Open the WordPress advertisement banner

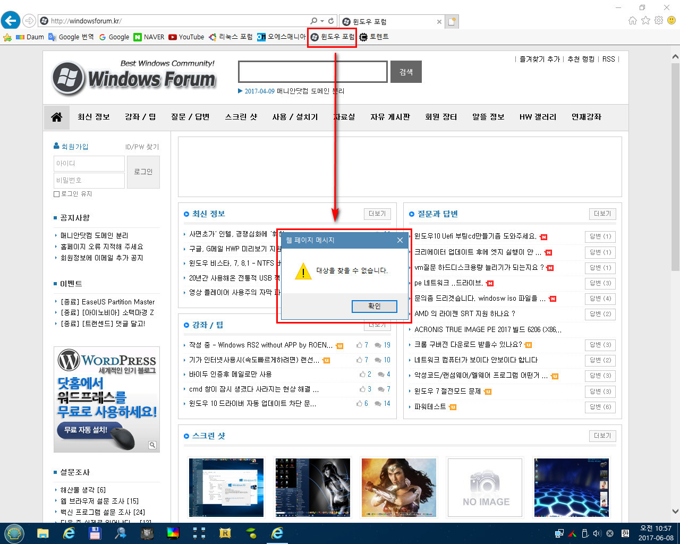[107, 399]
